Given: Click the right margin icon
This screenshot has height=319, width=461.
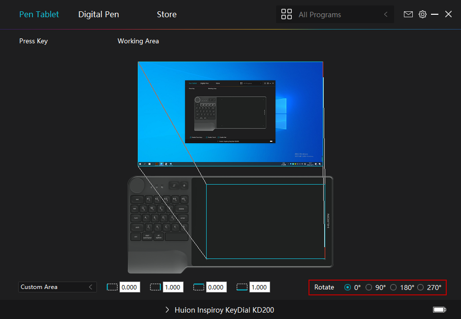Looking at the screenshot, I should click(155, 287).
